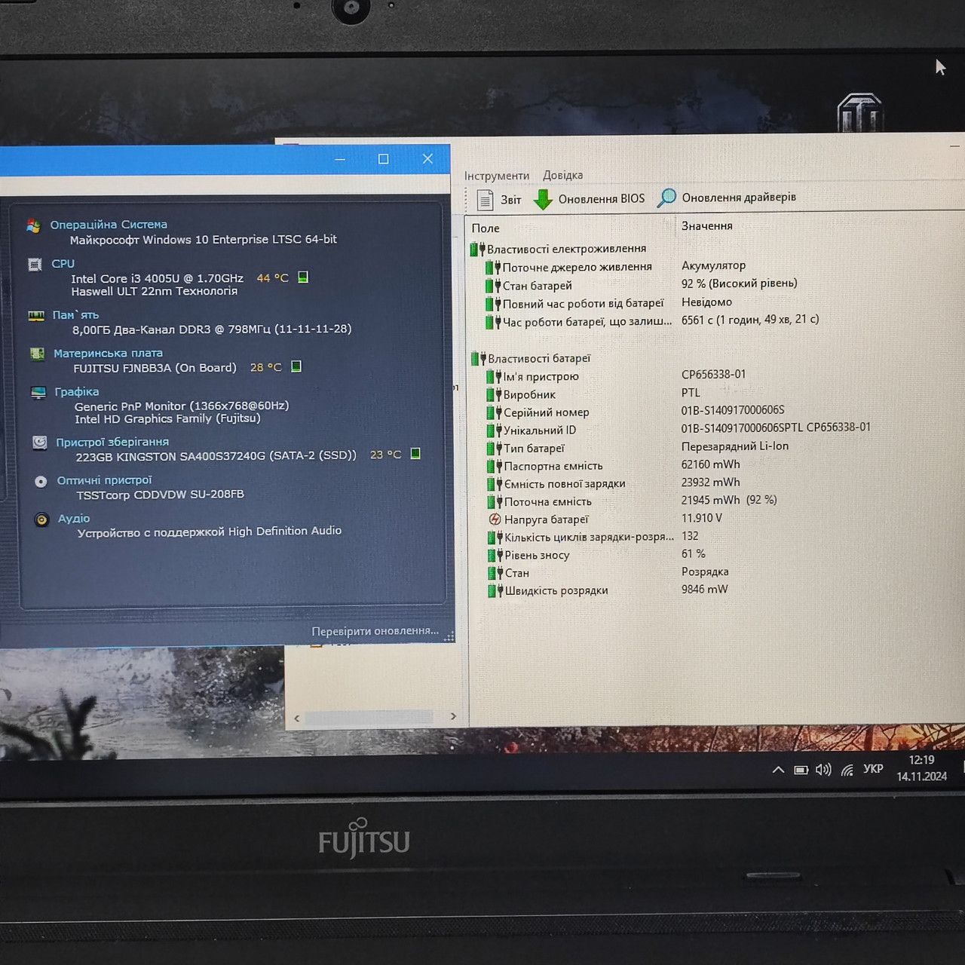Select the Тип батареї field

[534, 449]
